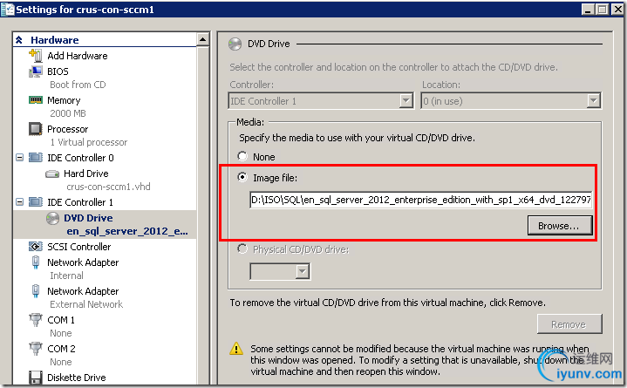This screenshot has height=388, width=627.
Task: Click the 'Boot from CD' text
Action: click(x=78, y=85)
